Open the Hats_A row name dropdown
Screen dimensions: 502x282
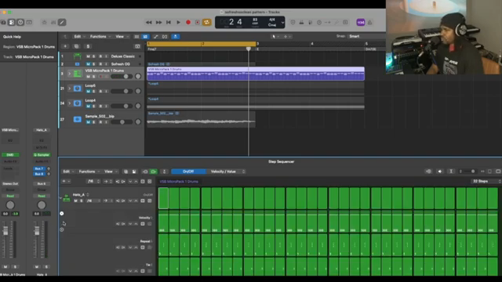pyautogui.click(x=81, y=194)
